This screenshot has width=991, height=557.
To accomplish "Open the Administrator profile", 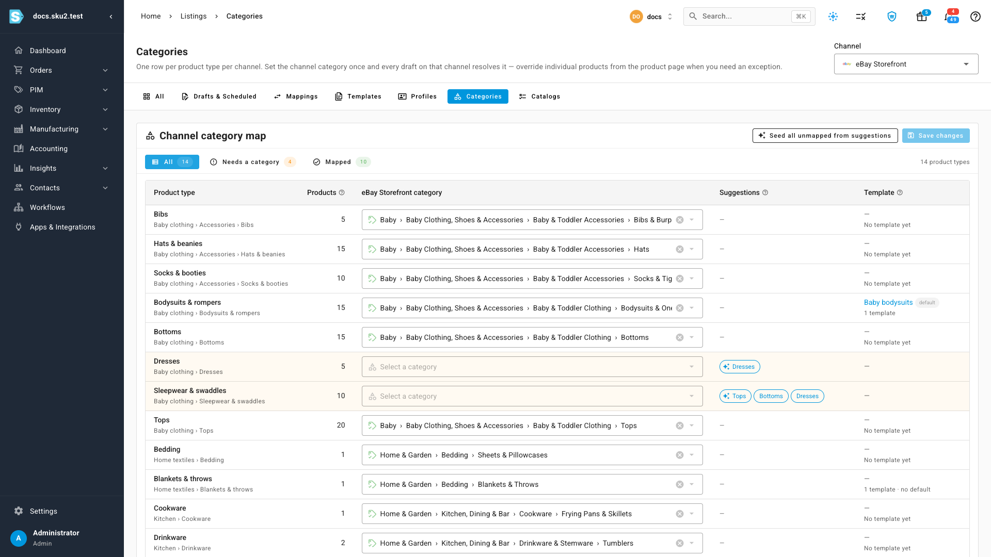I will (x=62, y=538).
